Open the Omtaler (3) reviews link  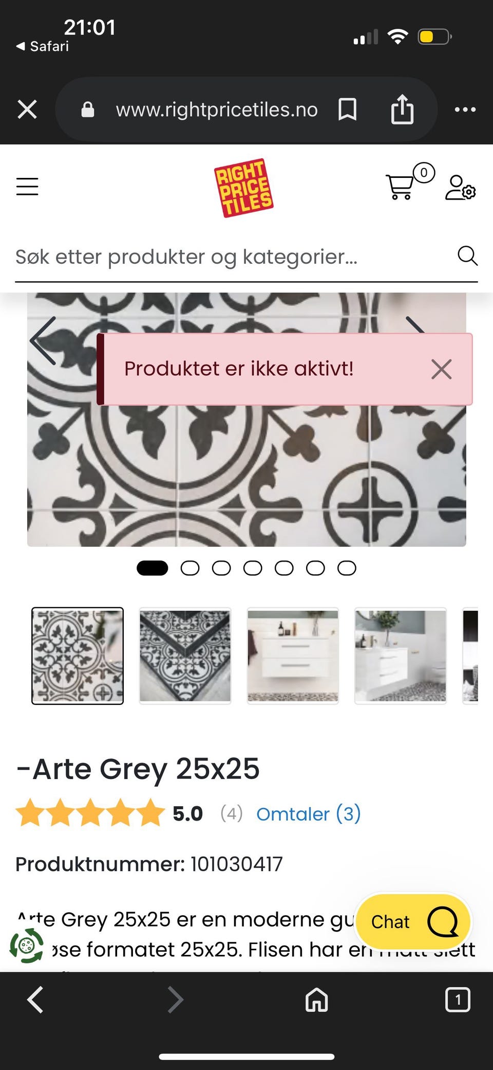[x=309, y=814]
